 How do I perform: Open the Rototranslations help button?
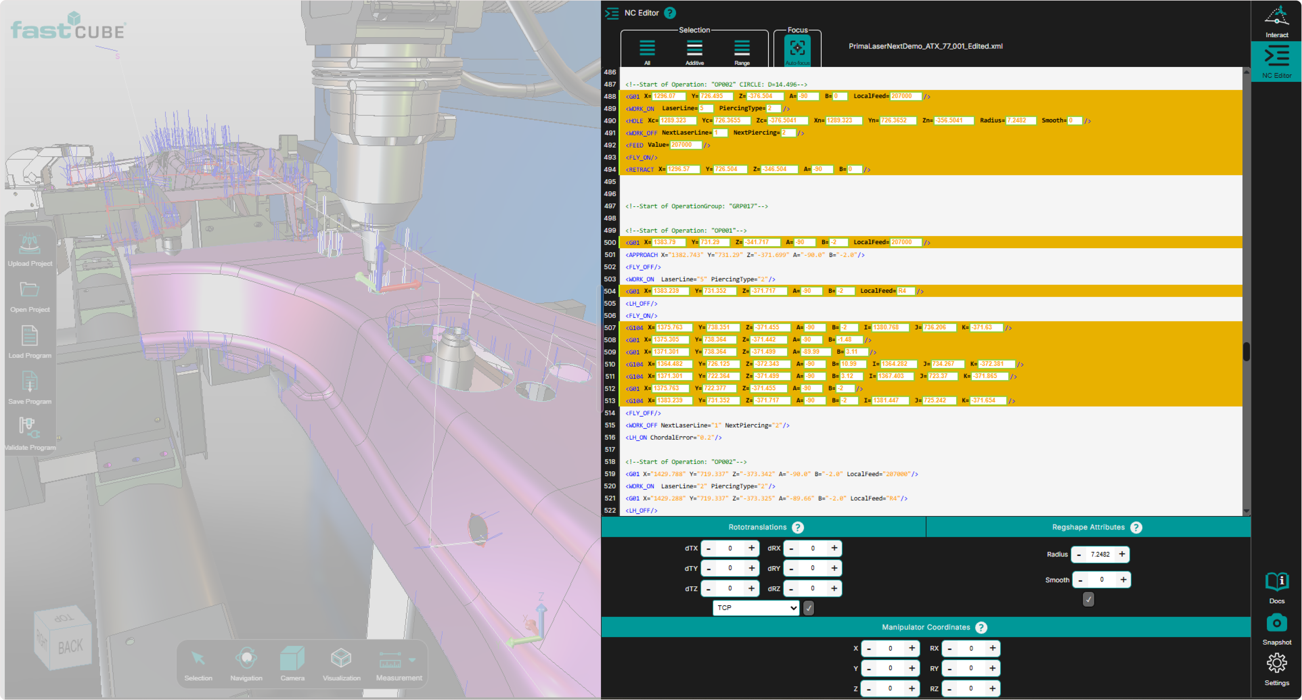[x=798, y=528]
